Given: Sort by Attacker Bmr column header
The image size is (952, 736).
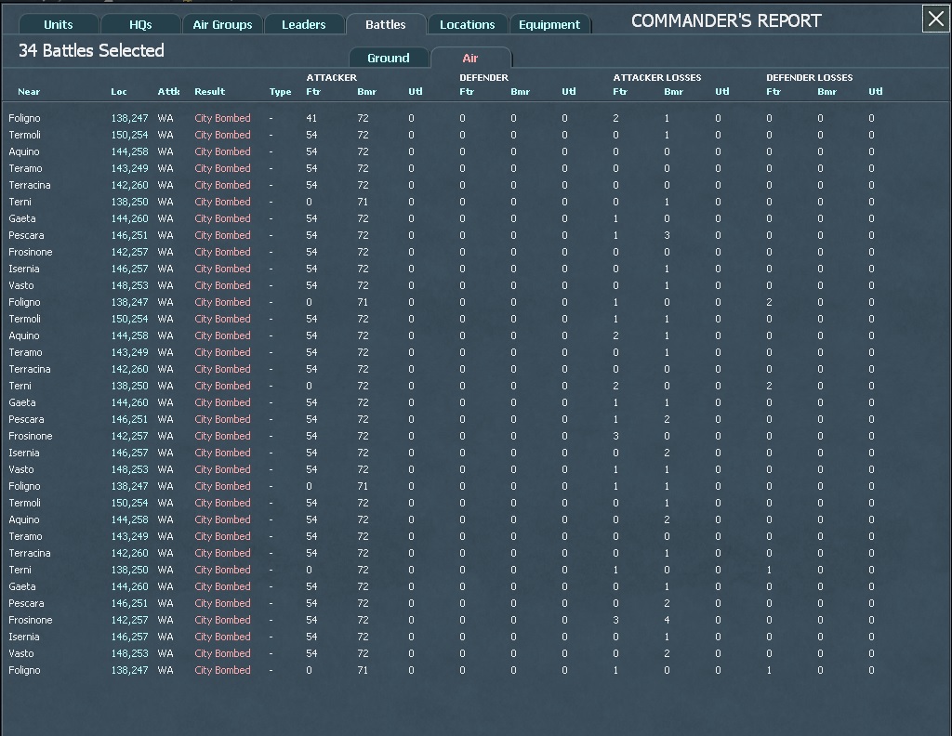Looking at the screenshot, I should (x=366, y=92).
